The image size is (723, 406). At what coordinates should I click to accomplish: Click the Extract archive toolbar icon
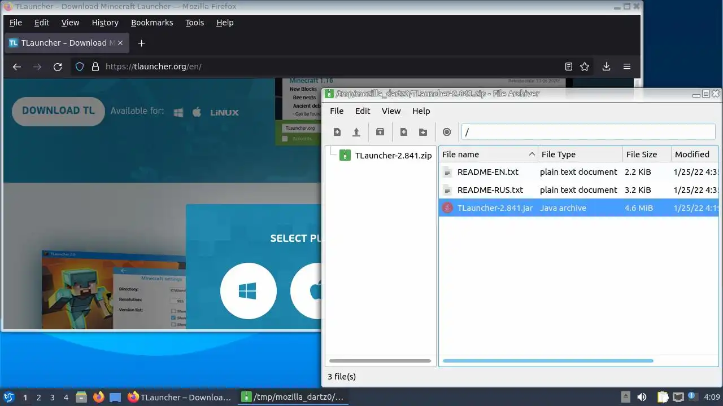click(380, 132)
